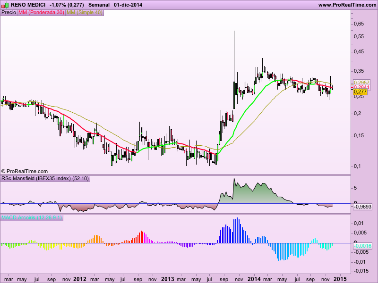Viewport: 378px width, 283px height.
Task: Click the 01-dic-2014 date text
Action: pos(128,5)
